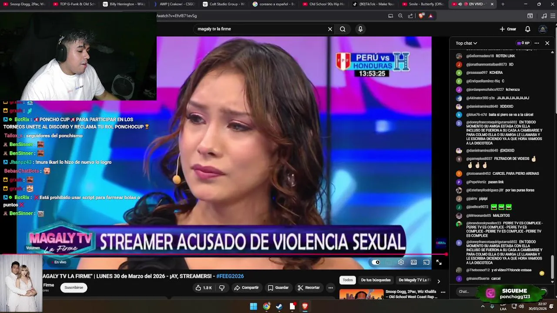The image size is (557, 313).
Task: Click the zoom magnifier icon in address bar
Action: point(400,16)
